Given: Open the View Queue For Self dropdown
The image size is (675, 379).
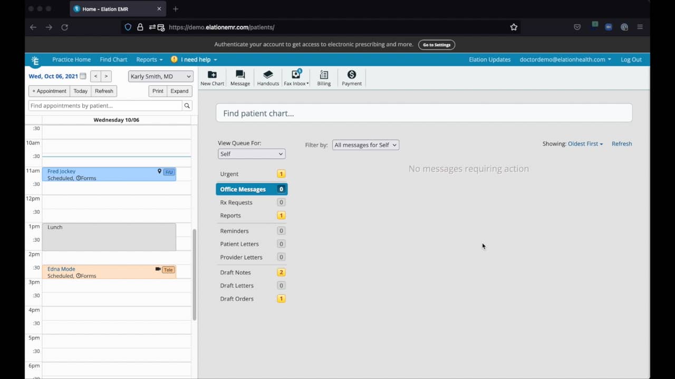Looking at the screenshot, I should coord(252,154).
